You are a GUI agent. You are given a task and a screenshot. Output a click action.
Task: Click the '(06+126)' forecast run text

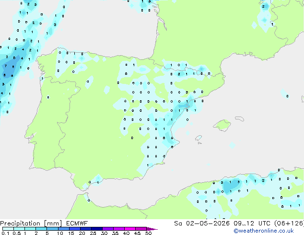pyautogui.click(x=289, y=223)
